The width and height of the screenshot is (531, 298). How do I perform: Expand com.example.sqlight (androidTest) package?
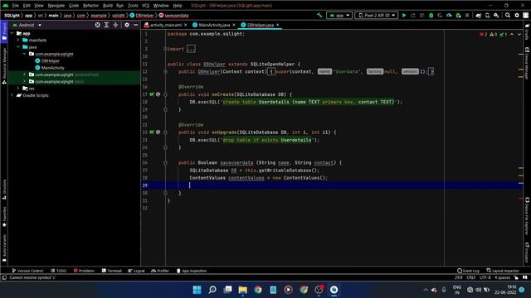pos(24,74)
